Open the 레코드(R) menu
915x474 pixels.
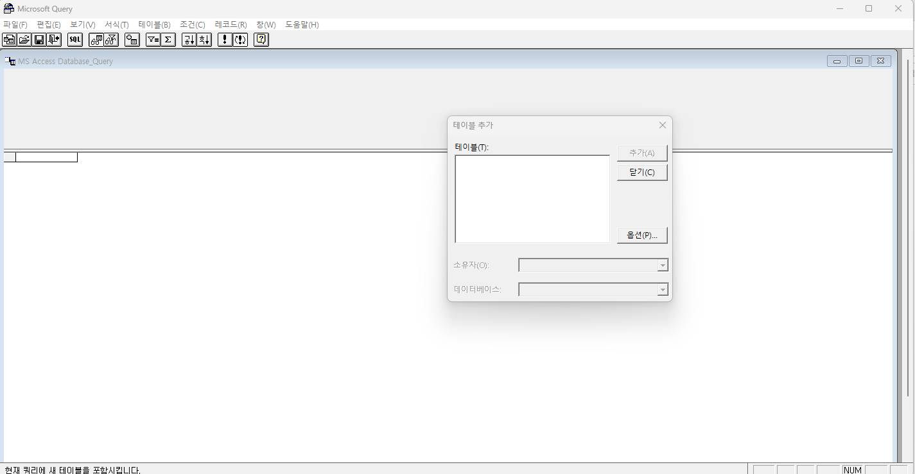[231, 25]
